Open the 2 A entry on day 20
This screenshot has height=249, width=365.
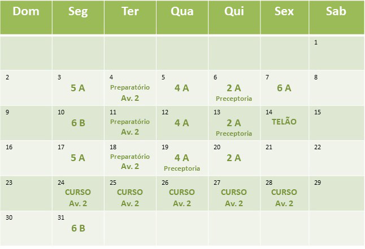point(234,158)
